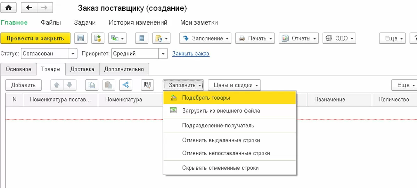The width and height of the screenshot is (417, 188).
Task: Click the copy rows icon
Action: tap(92, 85)
